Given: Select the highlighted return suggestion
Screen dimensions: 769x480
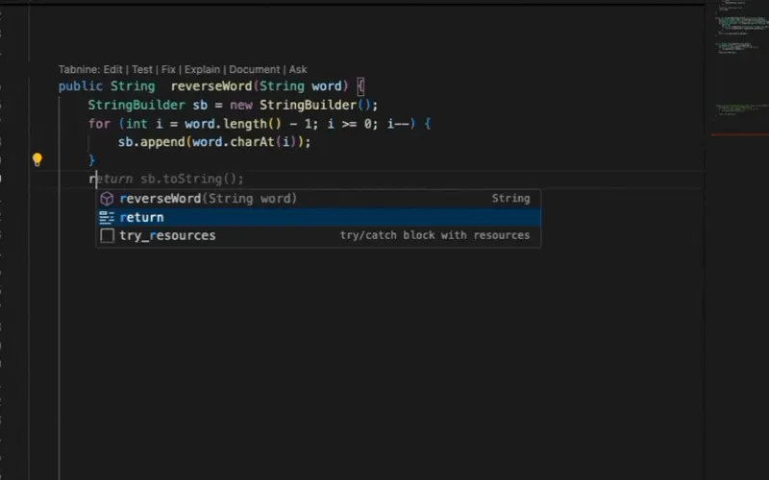Looking at the screenshot, I should pyautogui.click(x=318, y=217).
